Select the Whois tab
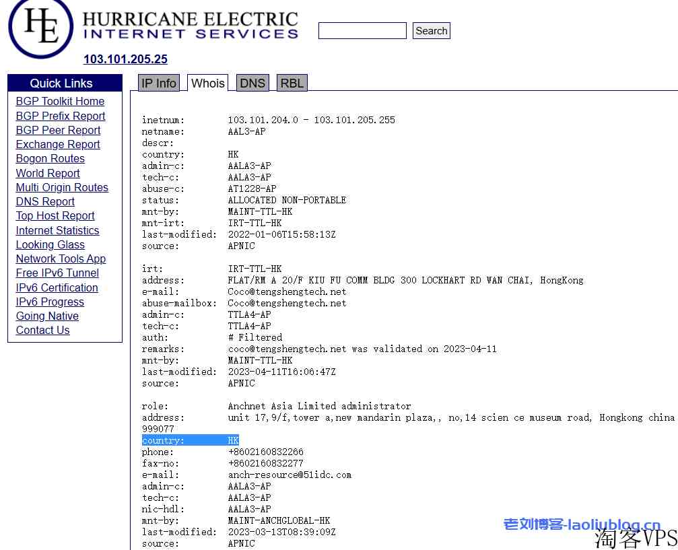This screenshot has width=678, height=550. pyautogui.click(x=207, y=83)
